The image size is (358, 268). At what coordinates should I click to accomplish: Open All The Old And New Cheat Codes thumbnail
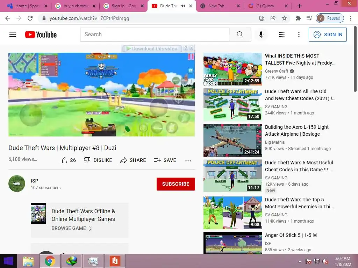tap(232, 105)
